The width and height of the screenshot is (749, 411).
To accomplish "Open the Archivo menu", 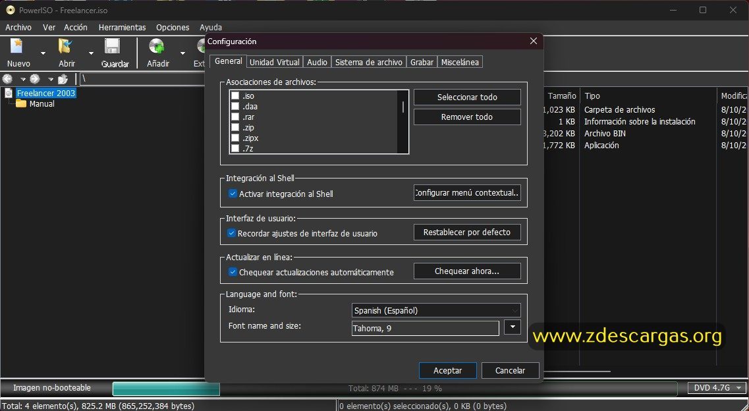I will click(x=18, y=27).
